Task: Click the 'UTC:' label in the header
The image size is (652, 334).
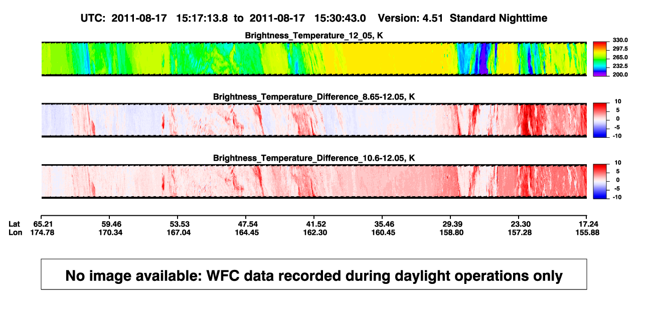Action: (93, 18)
